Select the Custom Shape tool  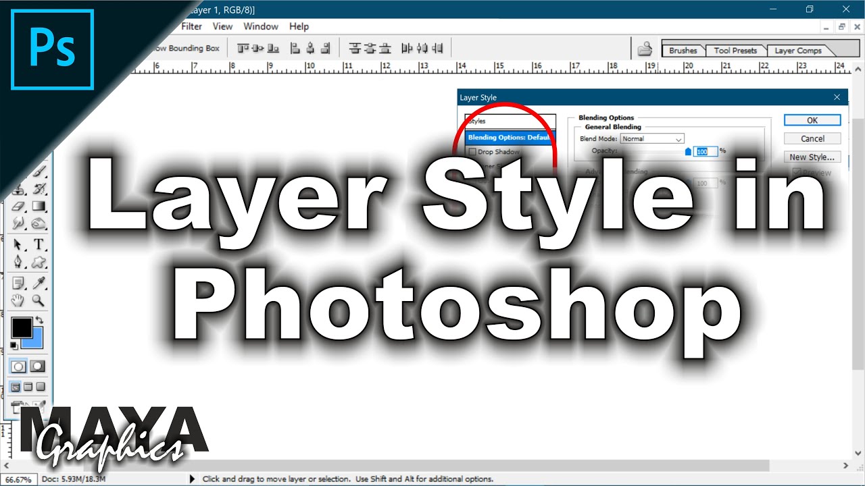coord(38,261)
